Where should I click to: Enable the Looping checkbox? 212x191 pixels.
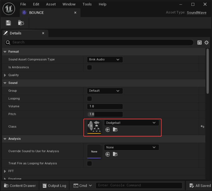click(89, 99)
